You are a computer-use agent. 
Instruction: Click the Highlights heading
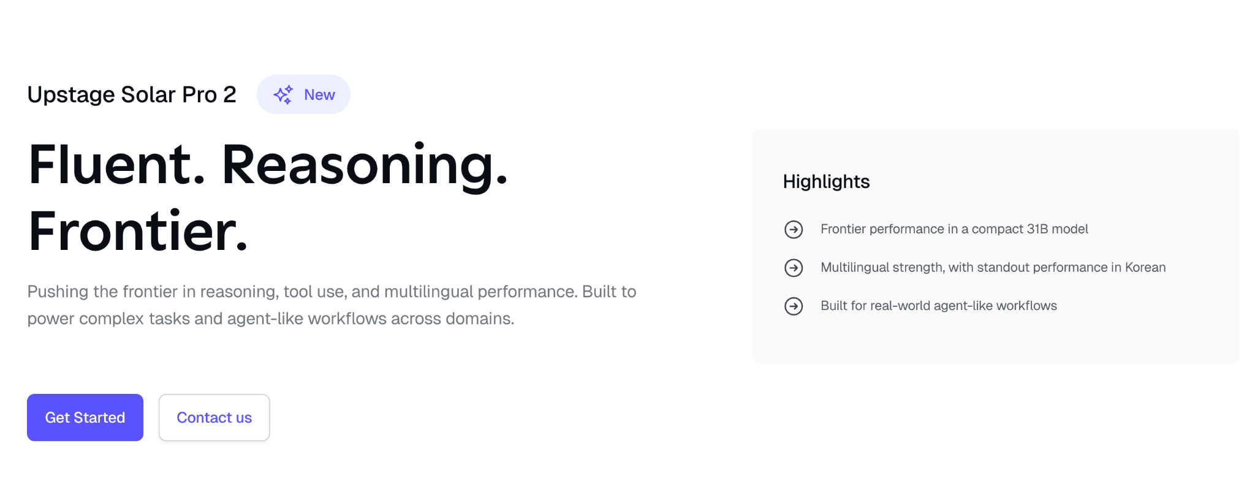coord(826,181)
